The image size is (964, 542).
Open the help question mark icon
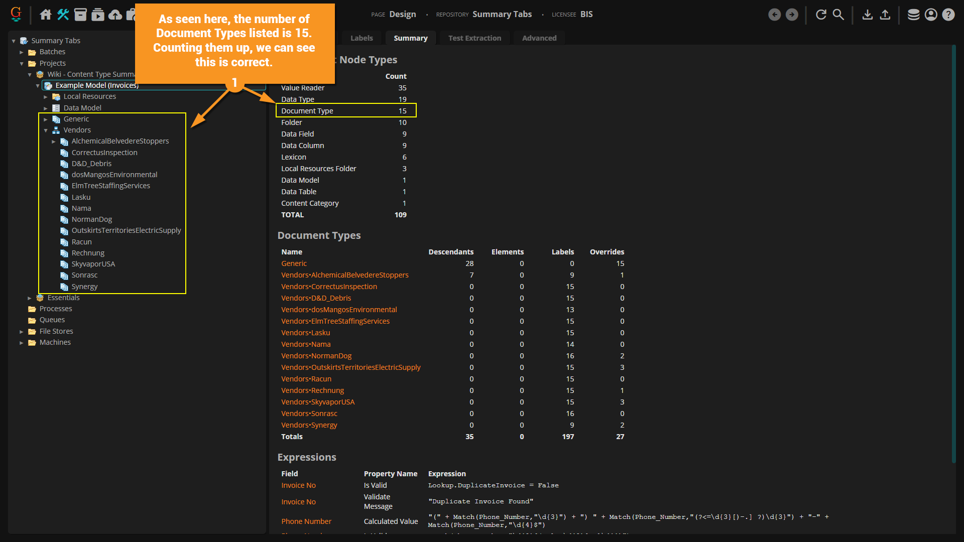pos(948,15)
